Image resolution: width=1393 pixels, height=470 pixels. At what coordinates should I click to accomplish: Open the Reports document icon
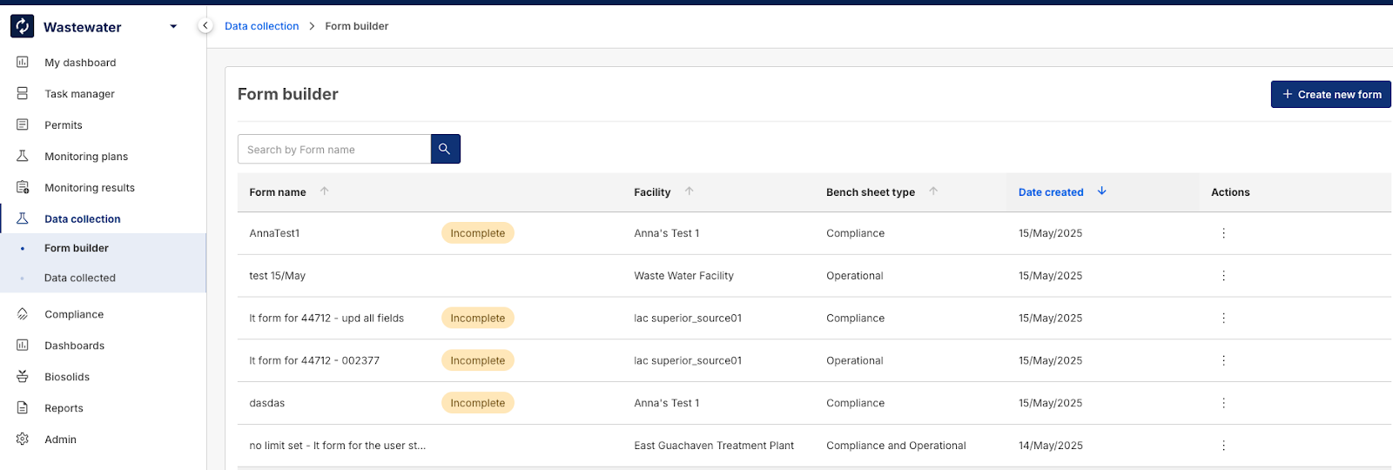click(23, 408)
